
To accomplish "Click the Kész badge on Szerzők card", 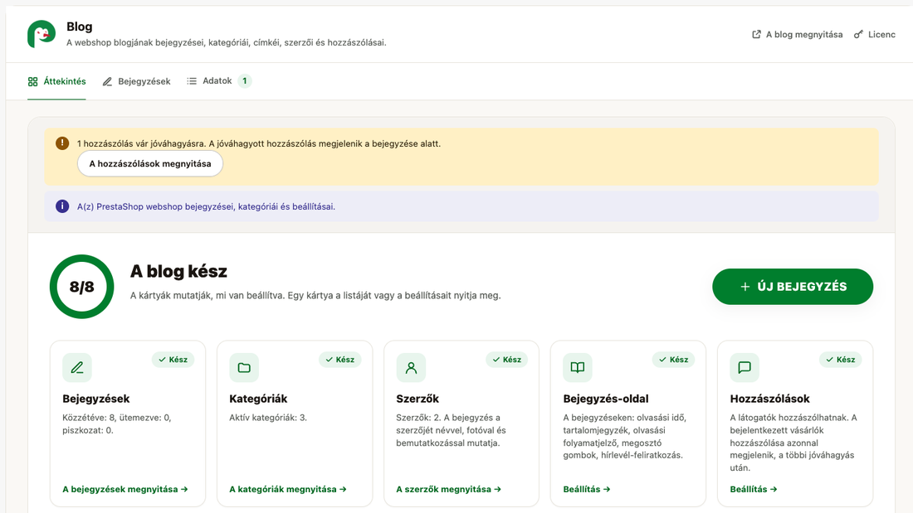I will [x=506, y=360].
